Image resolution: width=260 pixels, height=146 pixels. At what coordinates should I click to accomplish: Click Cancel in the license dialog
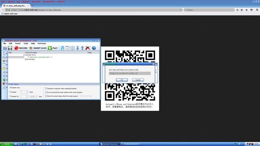(138, 80)
